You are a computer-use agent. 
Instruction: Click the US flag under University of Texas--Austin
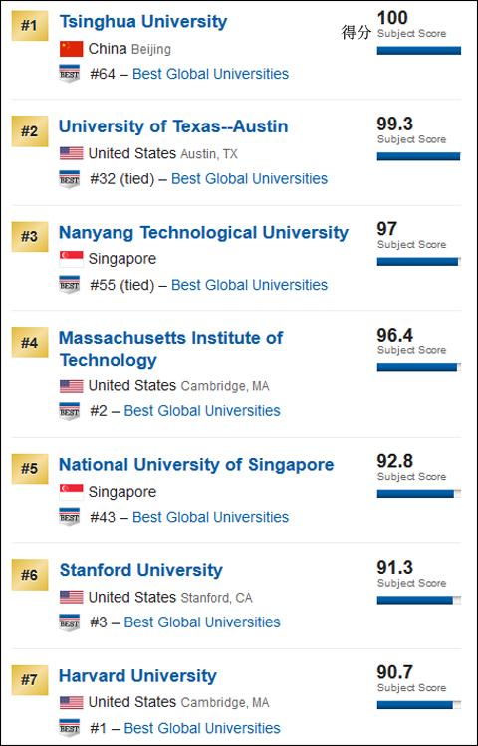click(x=72, y=153)
